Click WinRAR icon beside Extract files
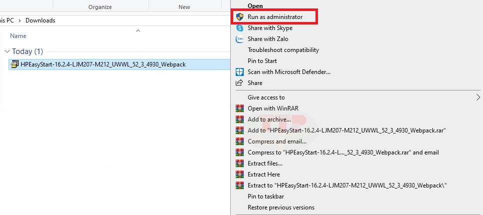 [x=239, y=163]
